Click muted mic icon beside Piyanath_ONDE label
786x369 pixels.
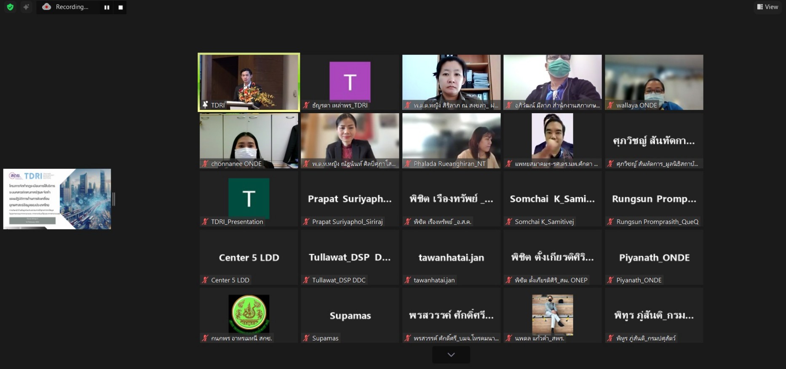pyautogui.click(x=610, y=280)
